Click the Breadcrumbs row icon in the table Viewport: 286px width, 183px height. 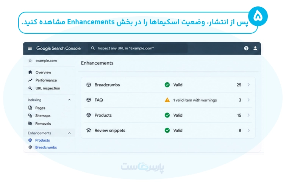[x=89, y=85]
